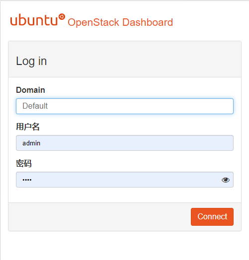Click the Domain label
The width and height of the screenshot is (249, 260).
[30, 90]
